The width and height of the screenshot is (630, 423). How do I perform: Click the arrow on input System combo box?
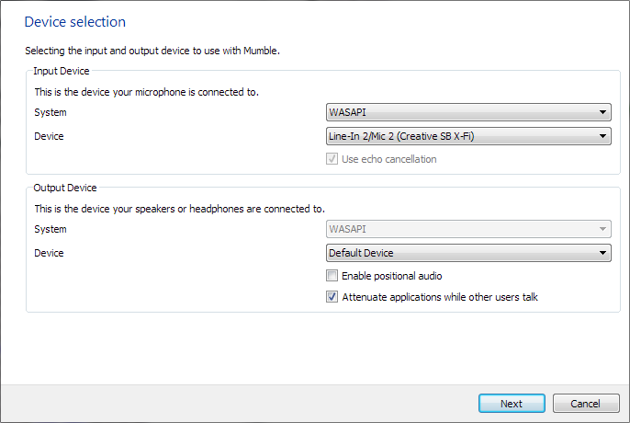click(x=602, y=112)
